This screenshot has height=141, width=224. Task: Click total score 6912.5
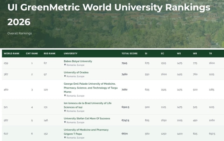(x=125, y=107)
